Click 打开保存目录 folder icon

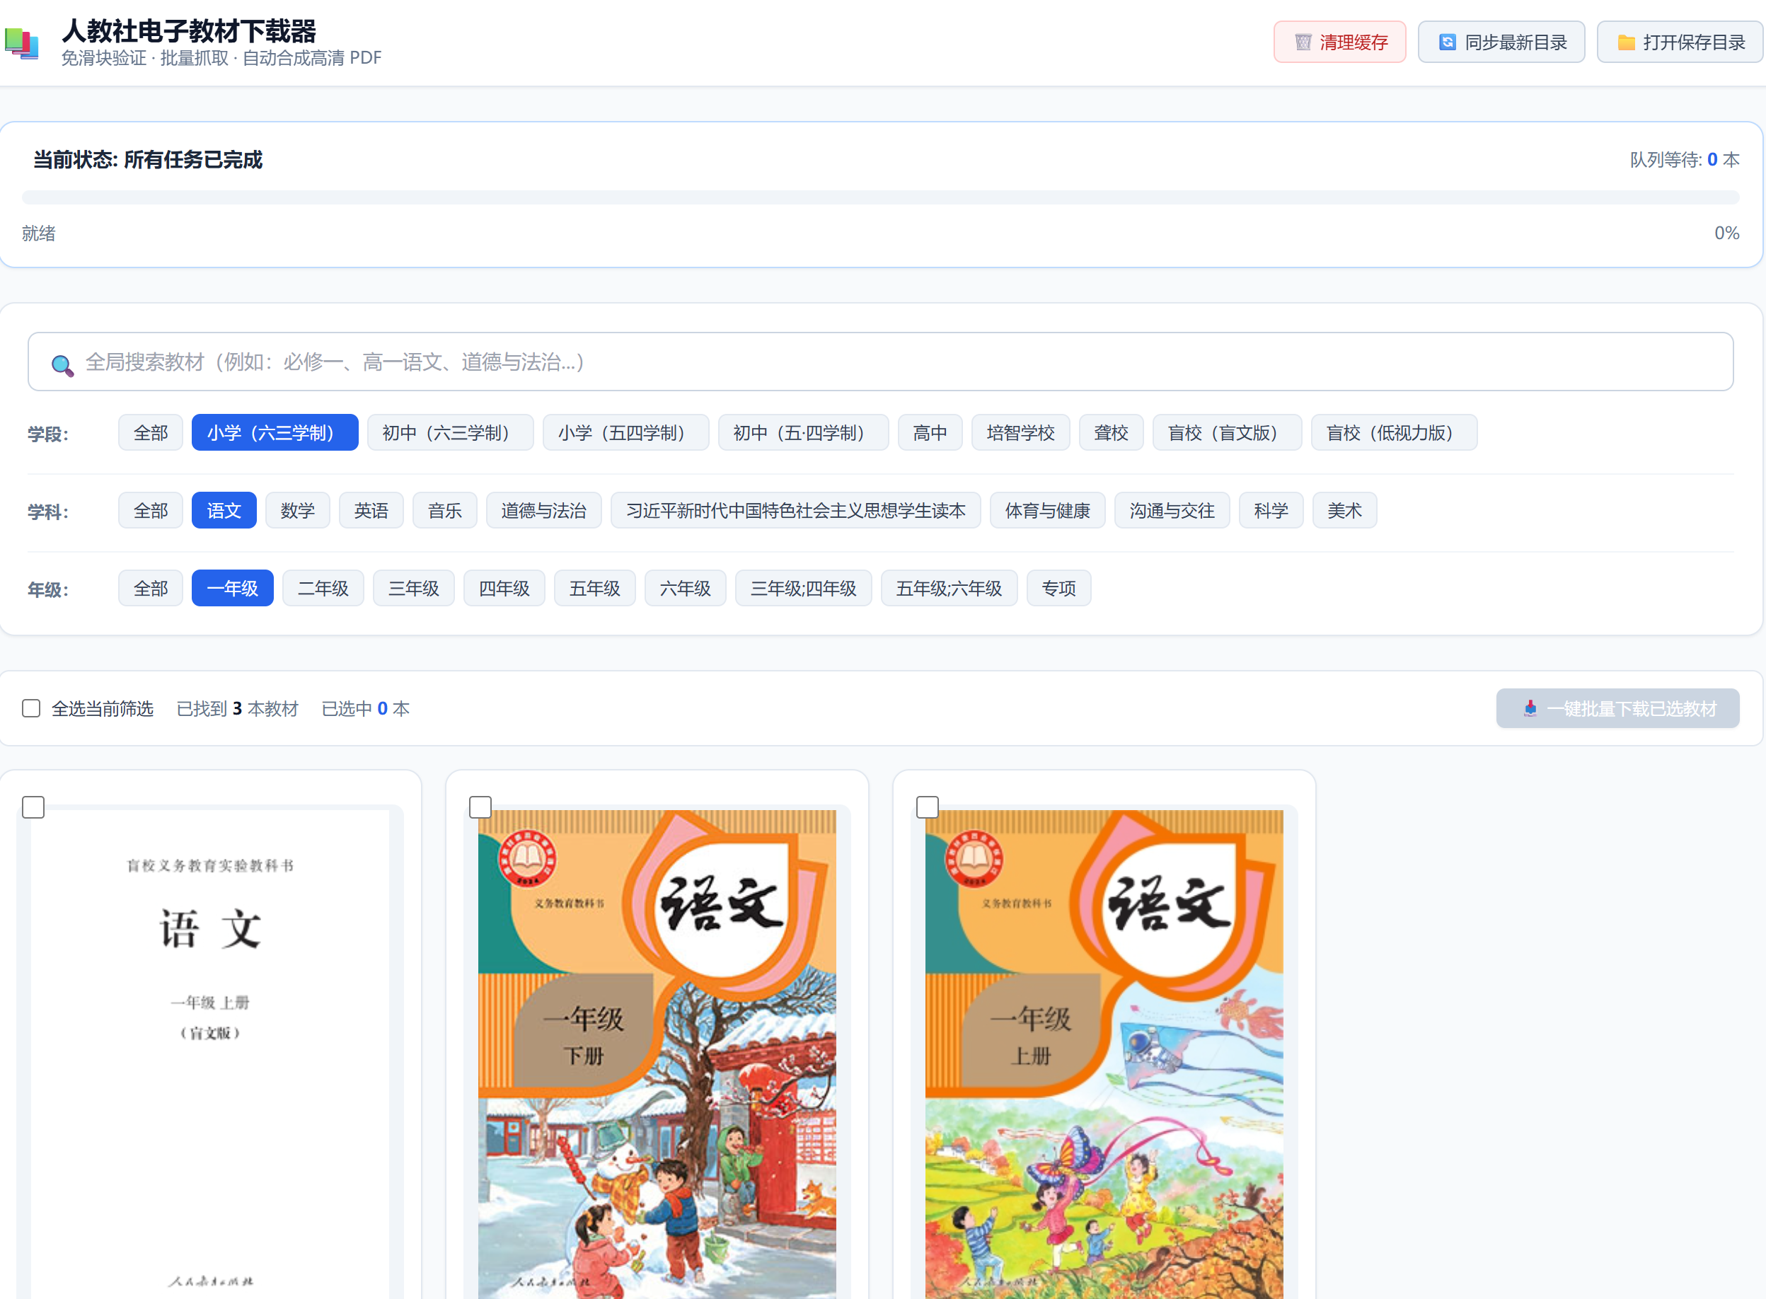tap(1626, 42)
